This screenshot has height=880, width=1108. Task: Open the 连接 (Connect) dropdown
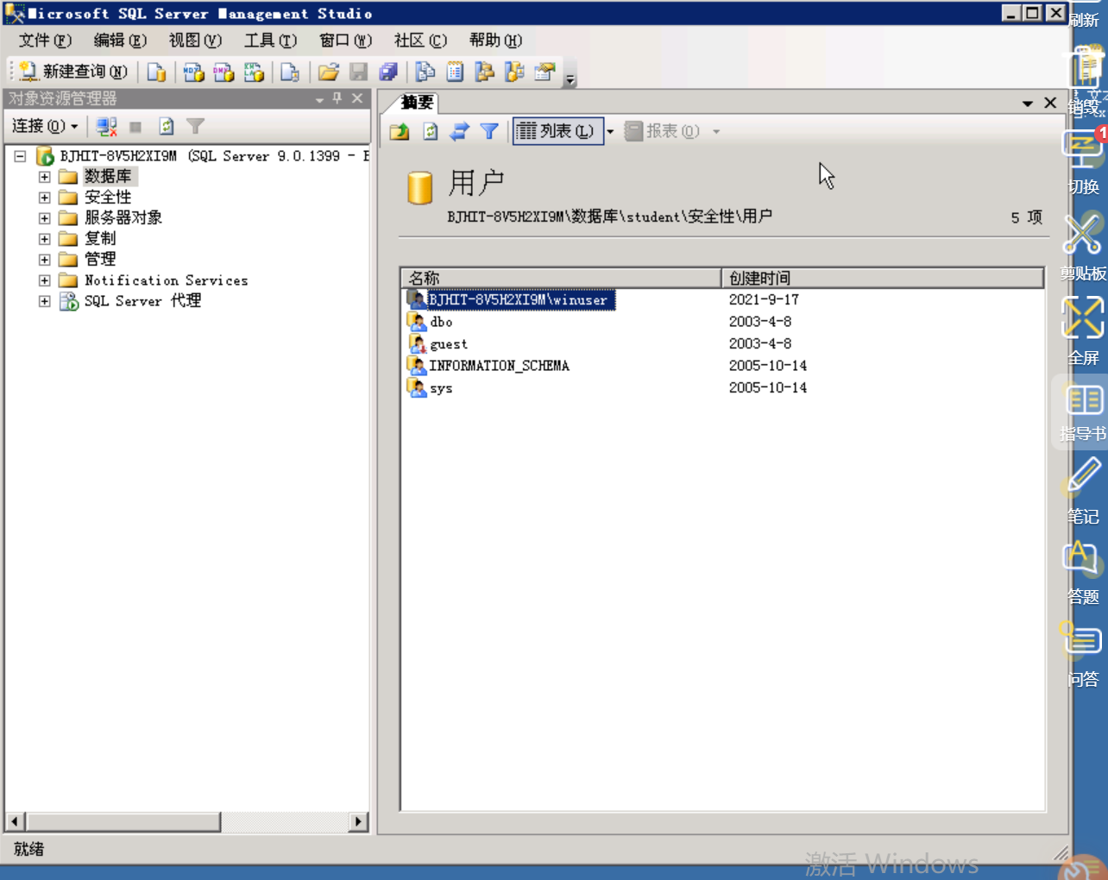coord(45,126)
